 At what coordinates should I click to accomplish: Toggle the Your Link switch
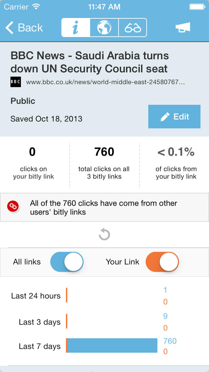[162, 262]
